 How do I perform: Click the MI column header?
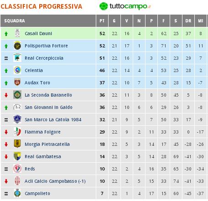[201, 21]
